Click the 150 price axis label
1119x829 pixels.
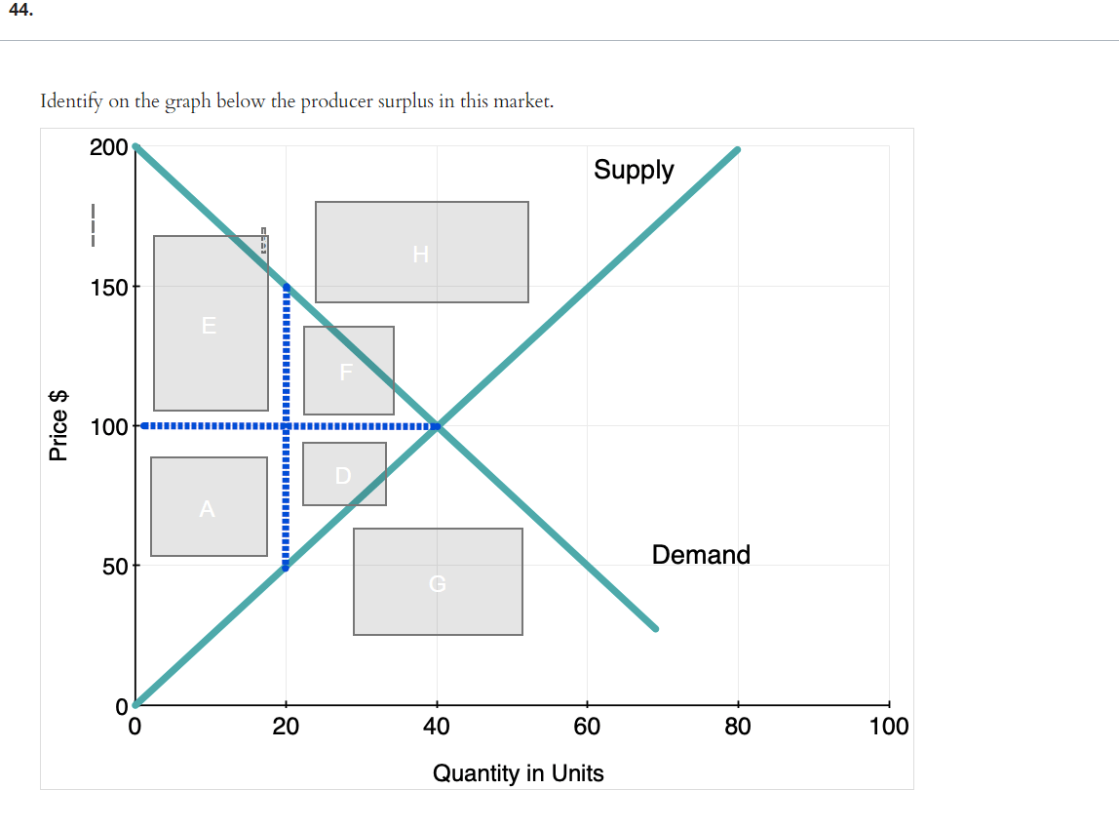[109, 288]
